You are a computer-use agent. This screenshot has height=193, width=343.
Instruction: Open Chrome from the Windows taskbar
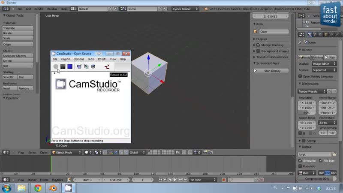click(x=38, y=188)
